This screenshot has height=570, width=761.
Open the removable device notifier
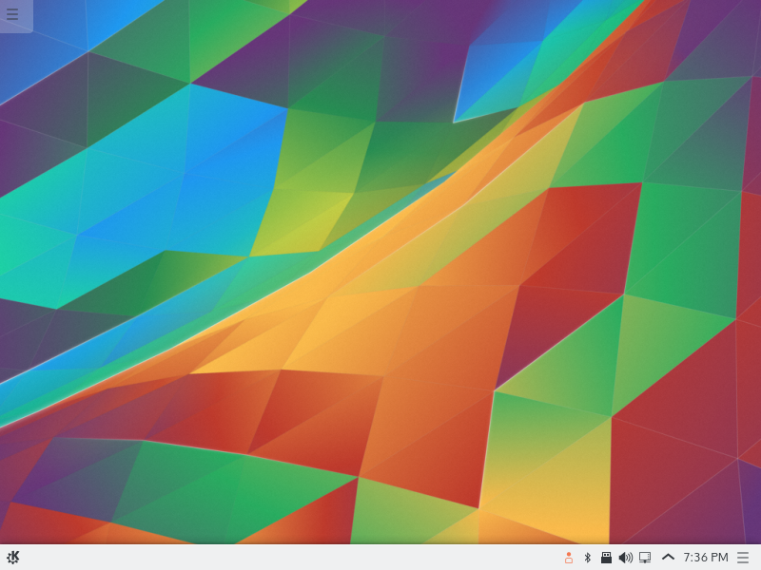point(606,558)
